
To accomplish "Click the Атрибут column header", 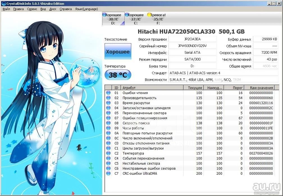I will tap(152, 88).
